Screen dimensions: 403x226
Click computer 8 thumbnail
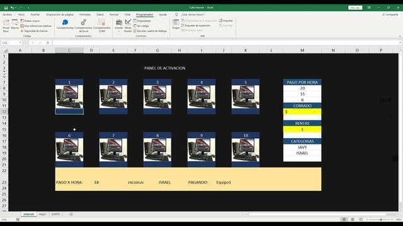pyautogui.click(x=157, y=150)
